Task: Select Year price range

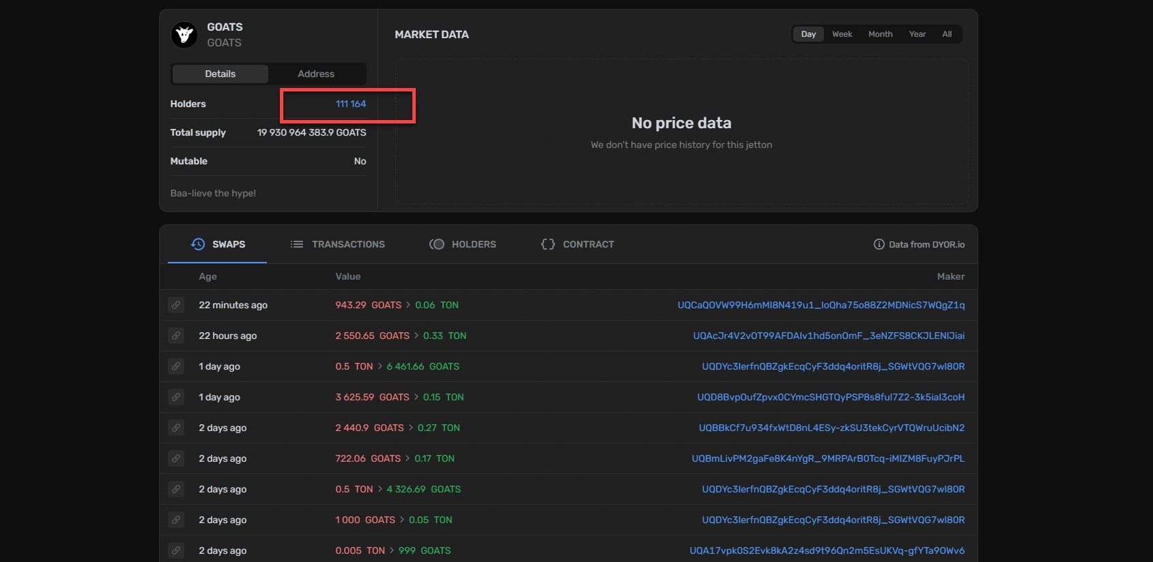Action: pos(917,34)
